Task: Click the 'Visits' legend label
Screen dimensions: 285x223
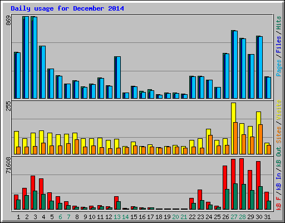Action: (x=278, y=110)
